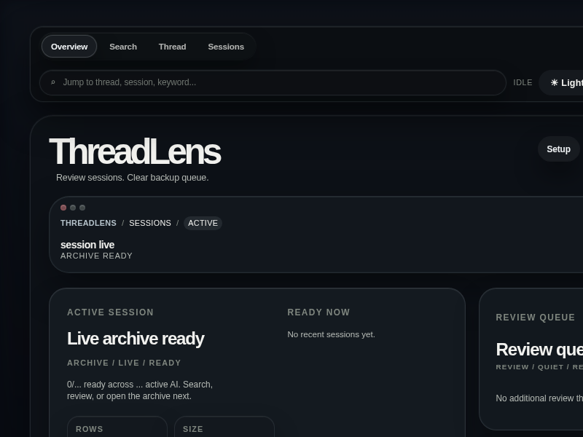Click the 'READY NOW' heading
Screen dimensions: 583x437
(x=318, y=312)
